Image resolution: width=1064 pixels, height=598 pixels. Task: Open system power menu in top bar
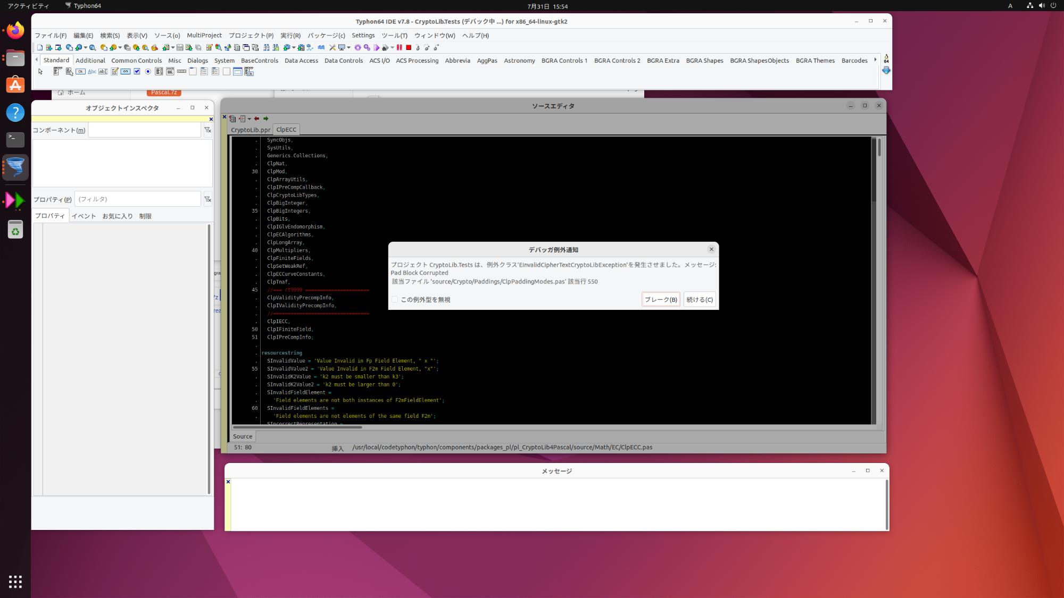(1053, 6)
